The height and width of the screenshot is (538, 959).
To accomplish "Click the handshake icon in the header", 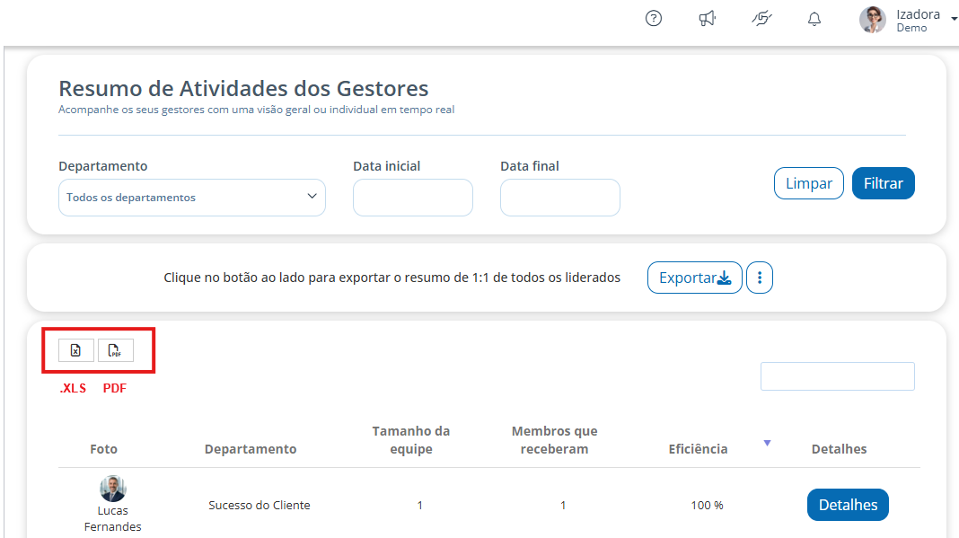I will click(x=761, y=18).
